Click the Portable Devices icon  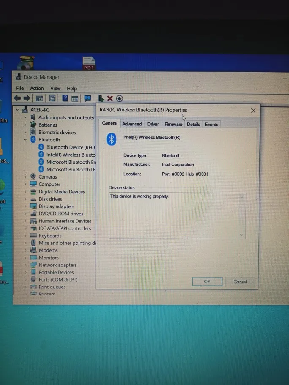coord(33,272)
